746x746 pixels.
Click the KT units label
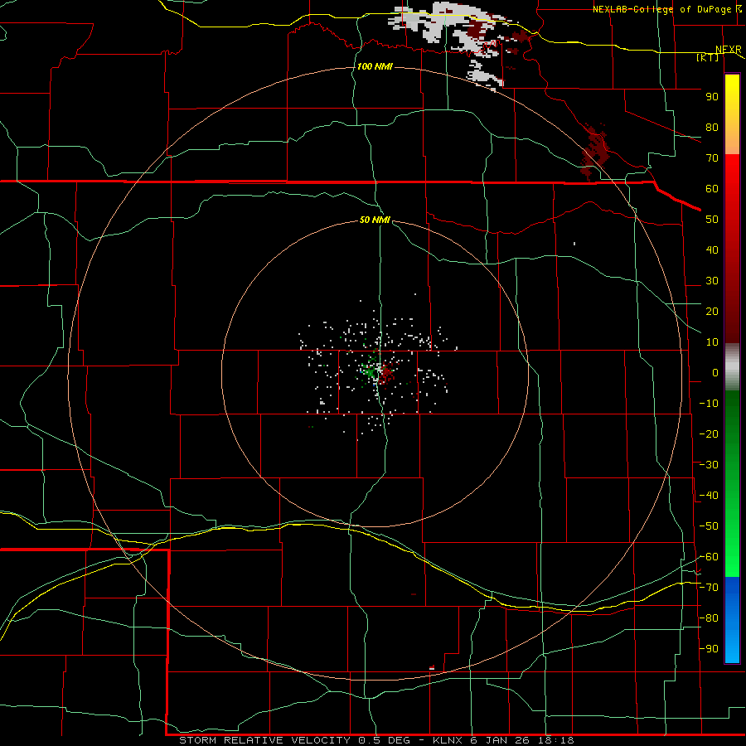pos(708,57)
